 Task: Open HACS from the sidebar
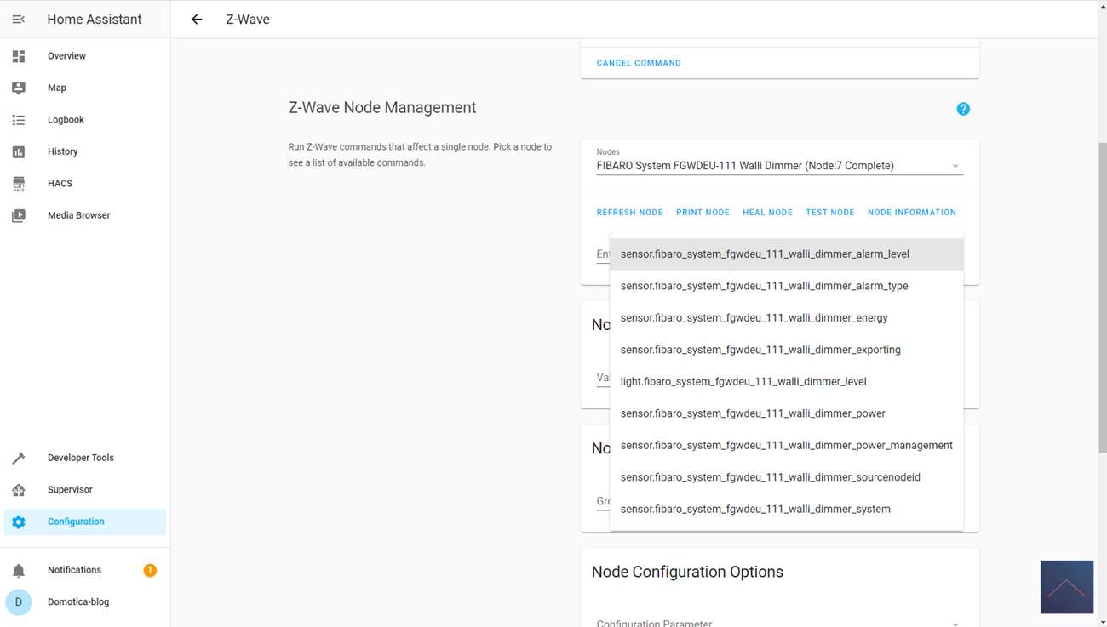tap(60, 184)
